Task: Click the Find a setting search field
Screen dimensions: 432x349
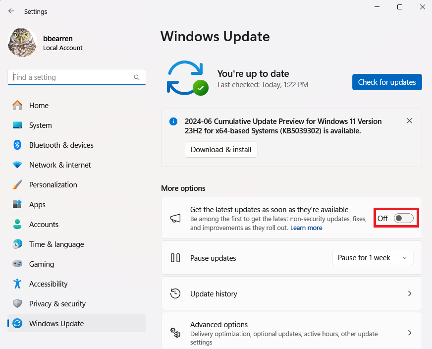Action: point(72,77)
